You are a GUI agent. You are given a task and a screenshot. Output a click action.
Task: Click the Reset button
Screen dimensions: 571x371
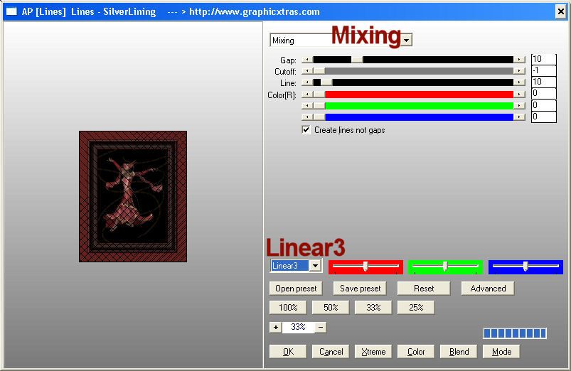point(424,289)
